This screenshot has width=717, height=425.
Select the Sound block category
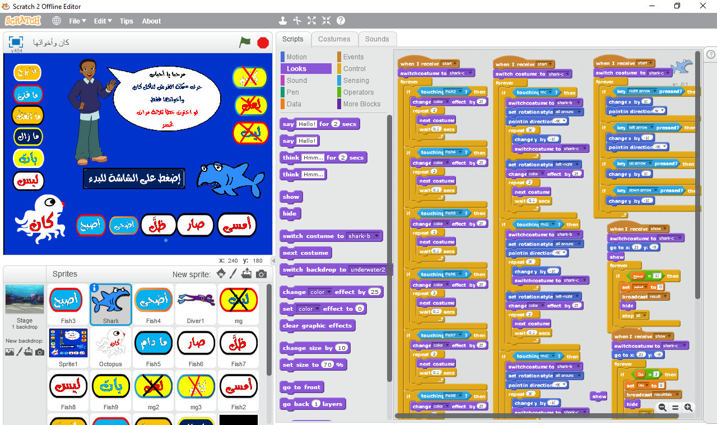pos(306,81)
